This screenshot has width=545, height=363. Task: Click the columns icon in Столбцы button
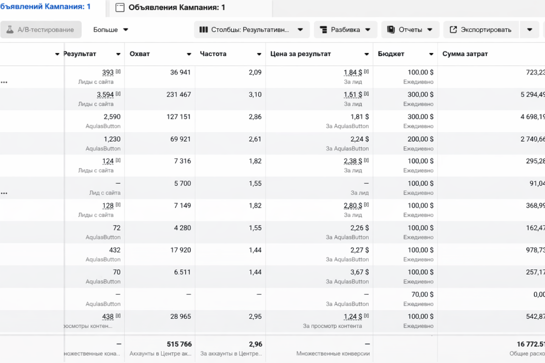click(203, 30)
